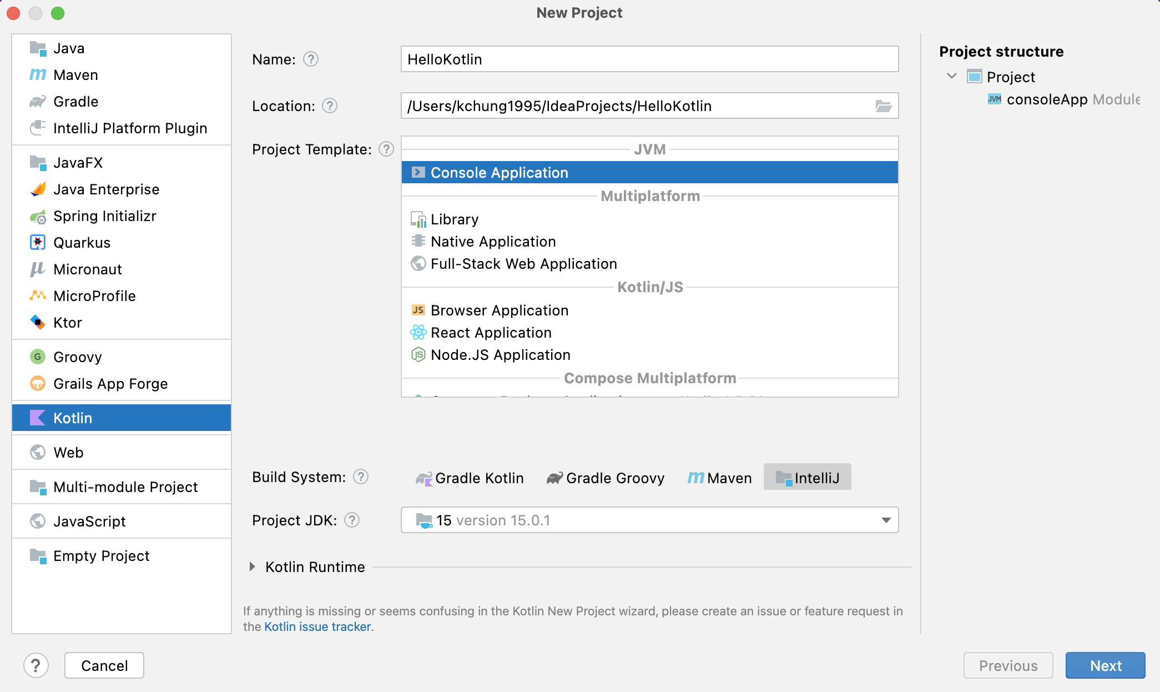
Task: Click into the Name text field
Action: [649, 59]
